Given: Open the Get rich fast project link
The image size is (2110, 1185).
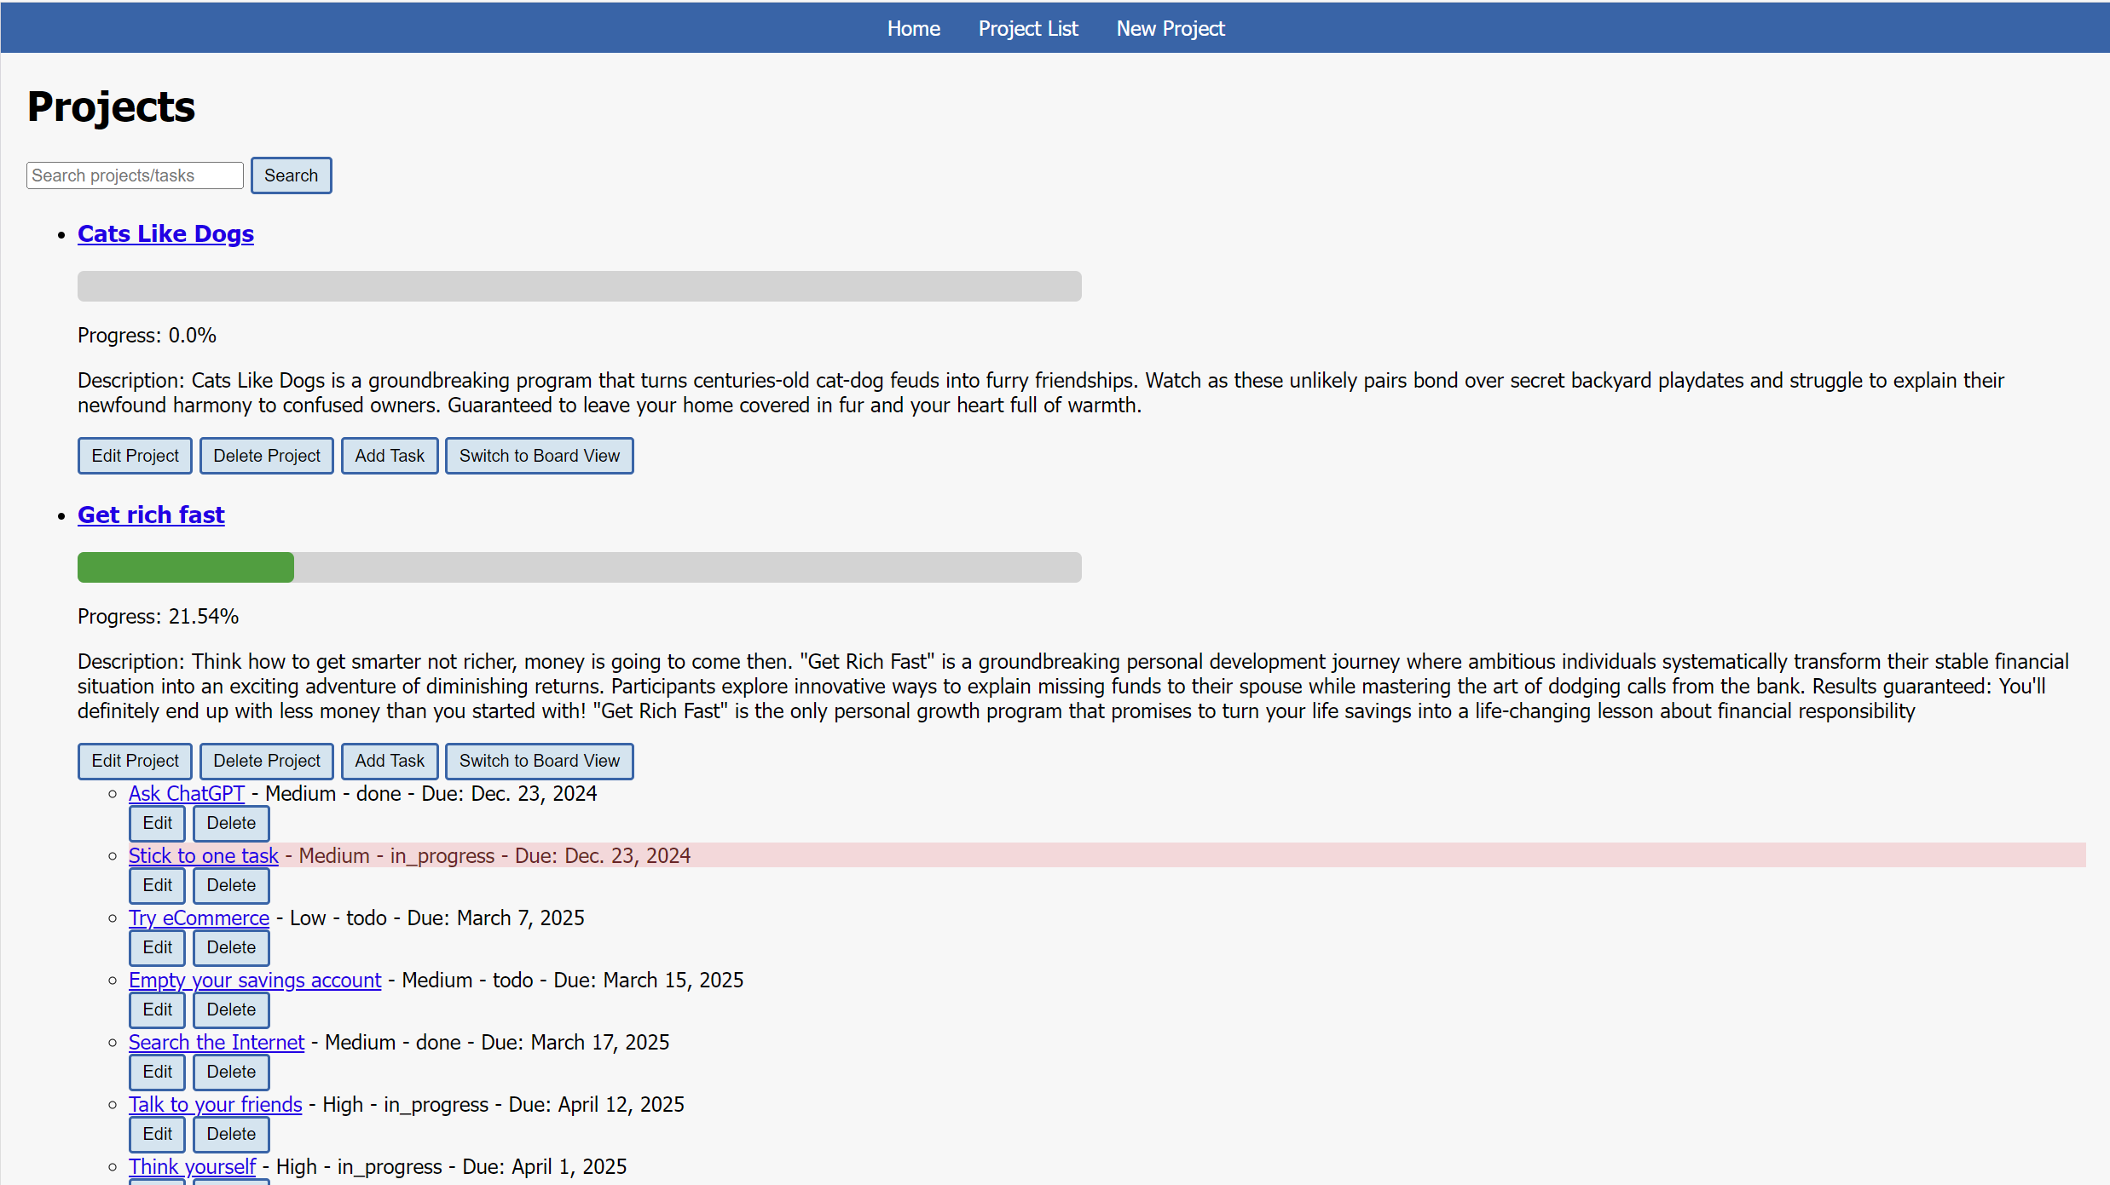Looking at the screenshot, I should tap(151, 515).
